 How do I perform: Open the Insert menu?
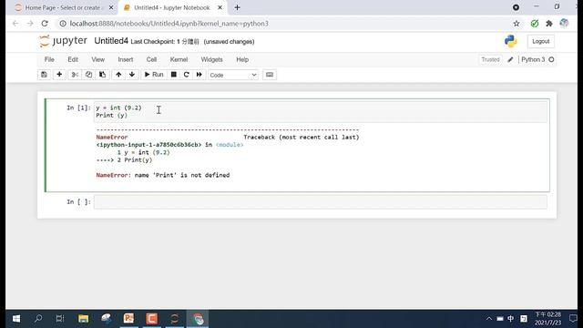click(126, 59)
